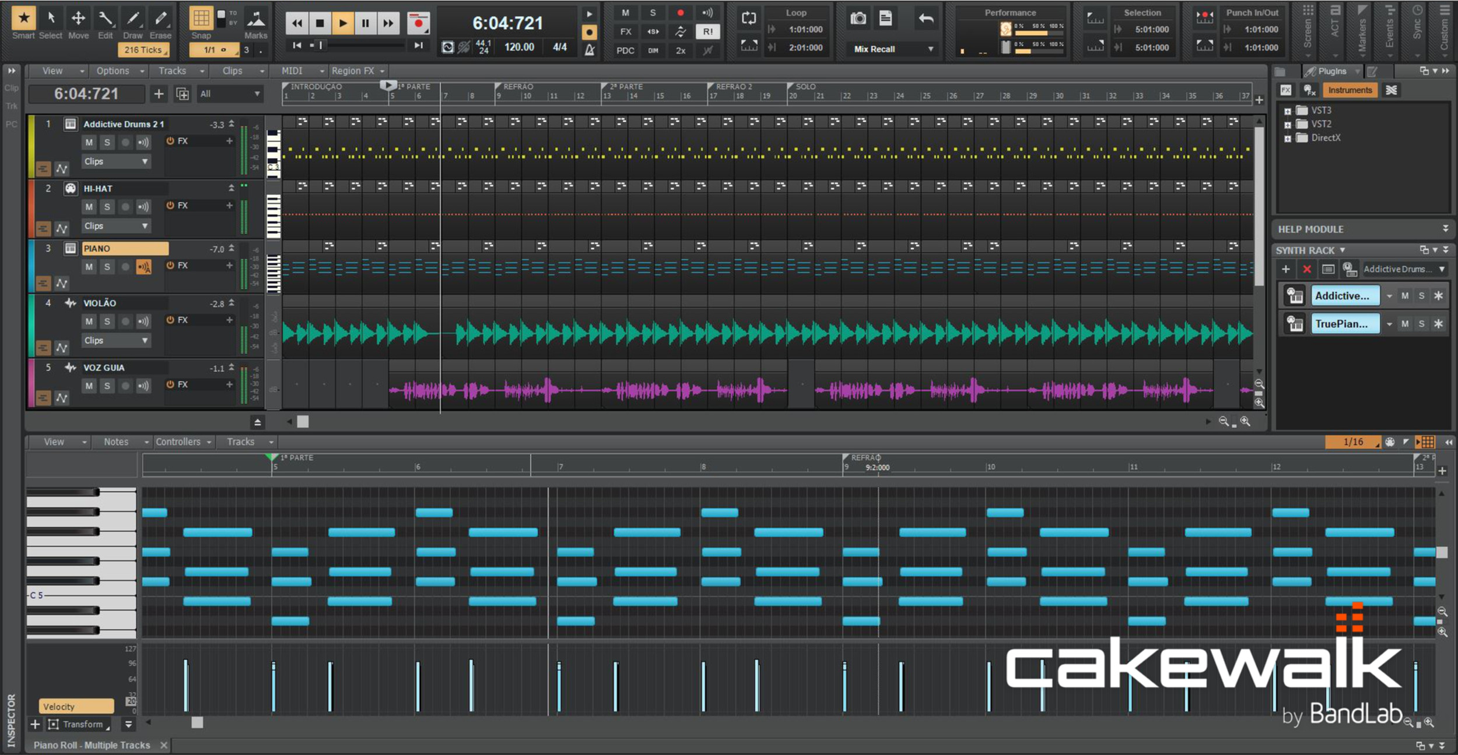The image size is (1458, 755).
Task: Select the Smart tool star icon
Action: (x=24, y=18)
